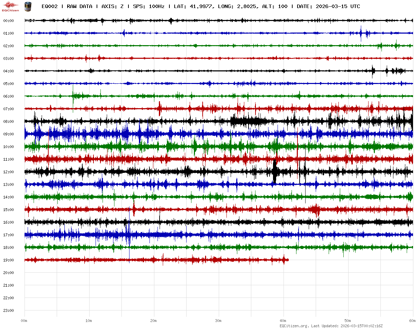Click the 30m label on the time axis
420x329 pixels.
pos(218,321)
